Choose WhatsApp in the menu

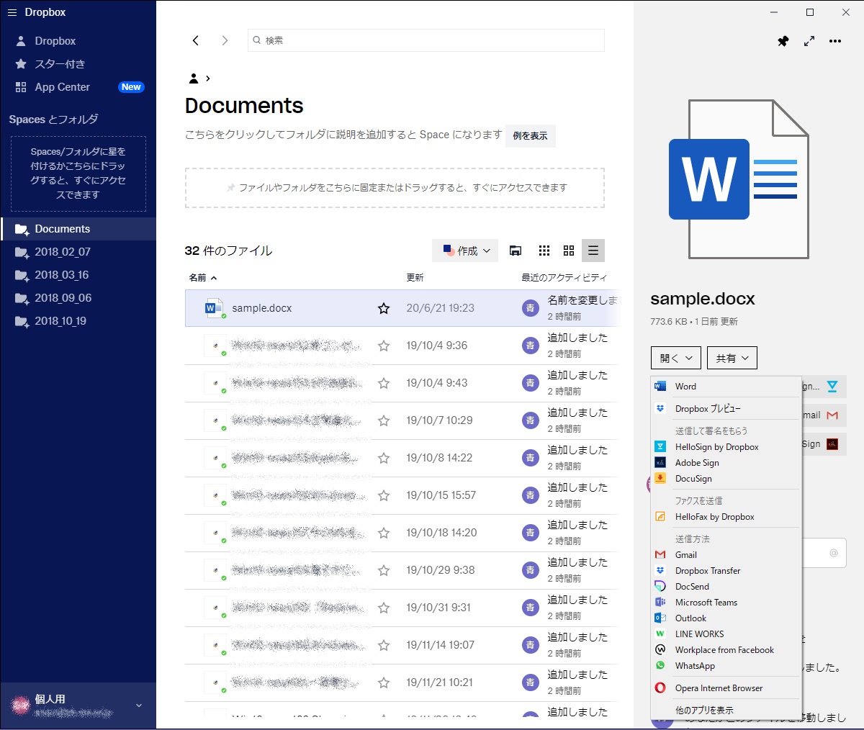(x=726, y=666)
